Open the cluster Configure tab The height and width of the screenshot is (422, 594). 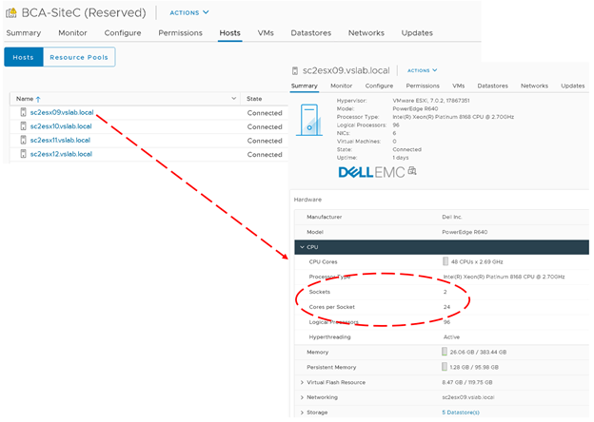click(123, 33)
